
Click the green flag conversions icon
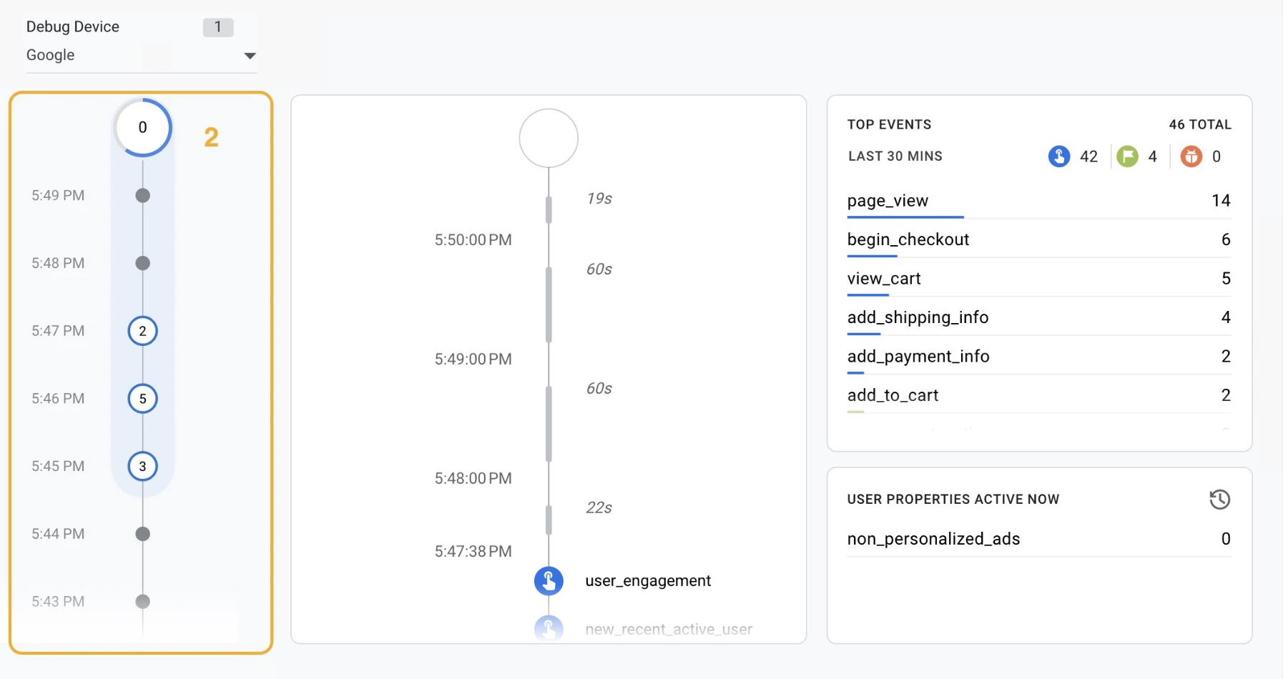[x=1127, y=157]
